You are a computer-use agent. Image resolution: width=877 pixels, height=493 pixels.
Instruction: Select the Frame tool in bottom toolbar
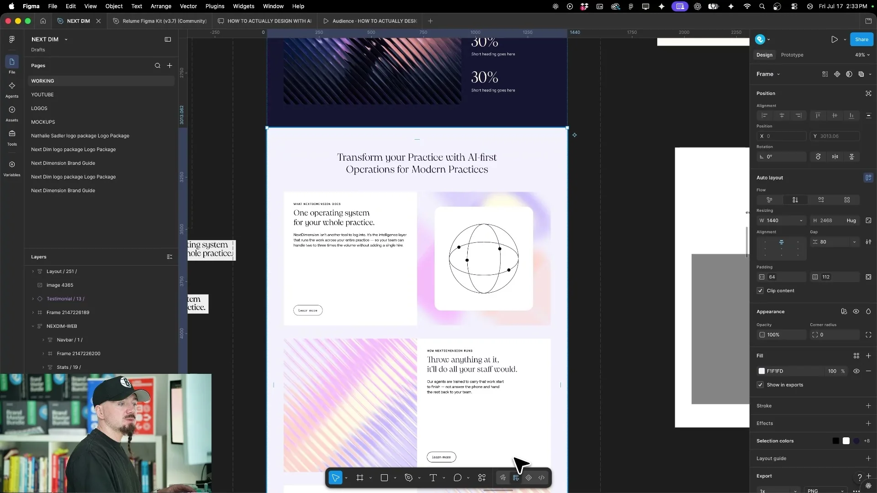(360, 478)
